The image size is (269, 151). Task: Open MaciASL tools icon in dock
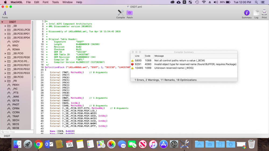click(x=185, y=144)
